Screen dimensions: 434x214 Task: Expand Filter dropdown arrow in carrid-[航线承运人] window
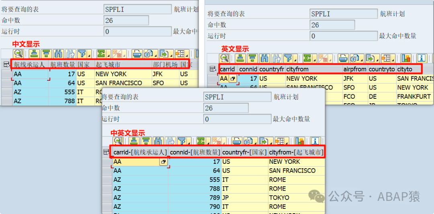click(x=189, y=143)
